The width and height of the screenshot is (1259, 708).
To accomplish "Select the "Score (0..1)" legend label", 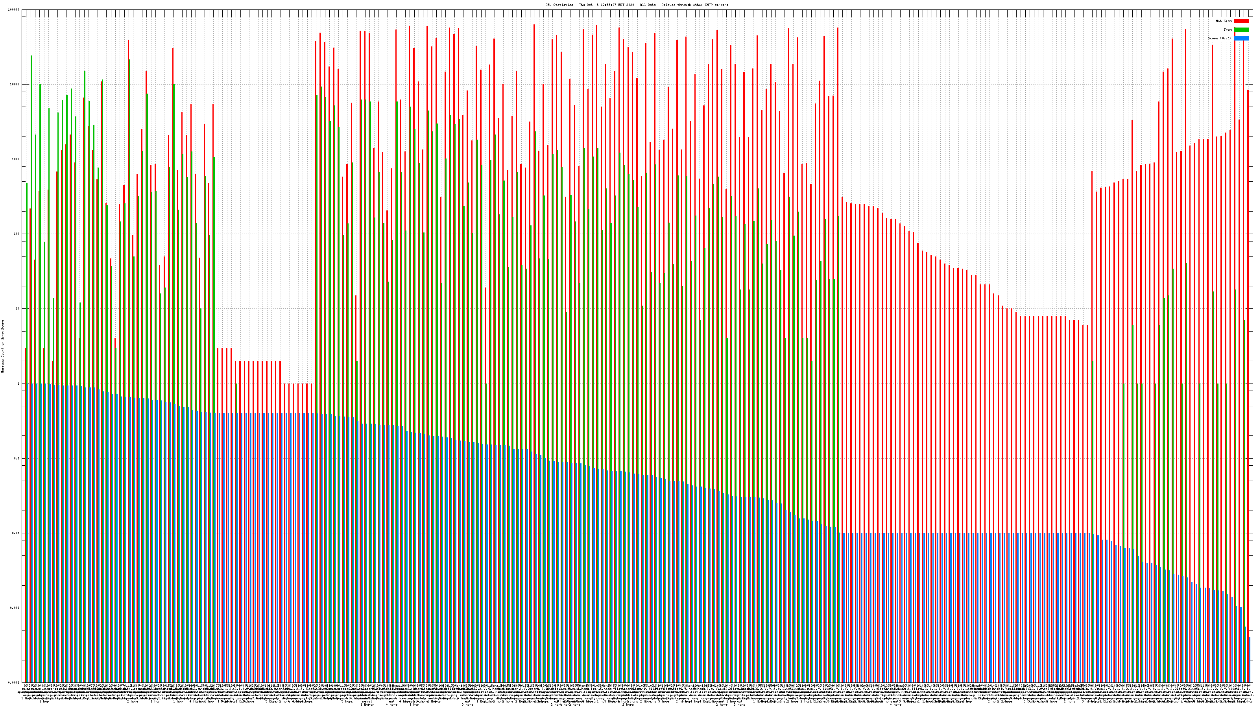I will pyautogui.click(x=1219, y=38).
